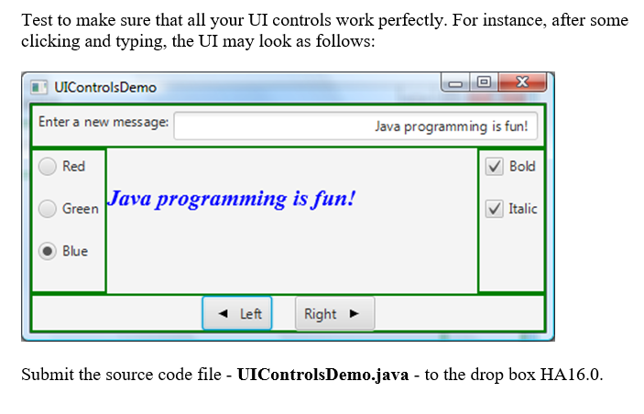Uncheck the Bold checkbox
644x414 pixels.
(x=494, y=167)
